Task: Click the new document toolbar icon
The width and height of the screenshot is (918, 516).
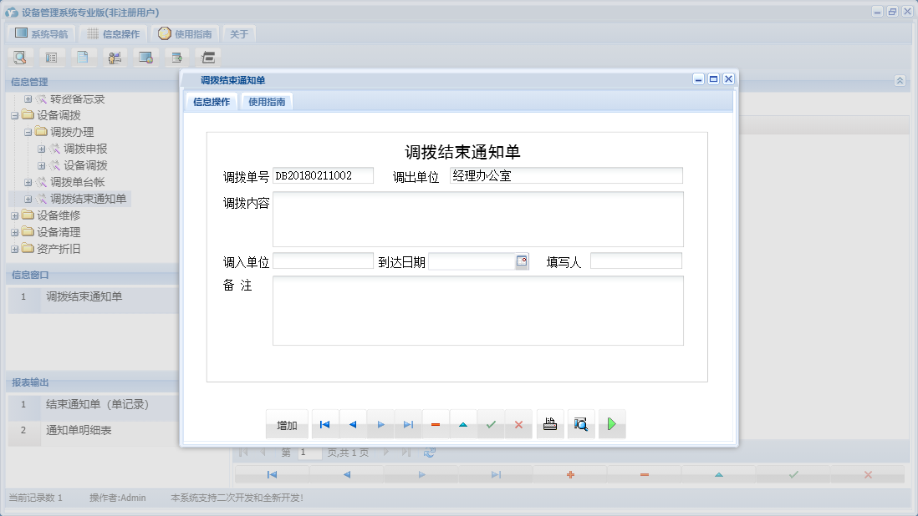Action: coord(84,57)
